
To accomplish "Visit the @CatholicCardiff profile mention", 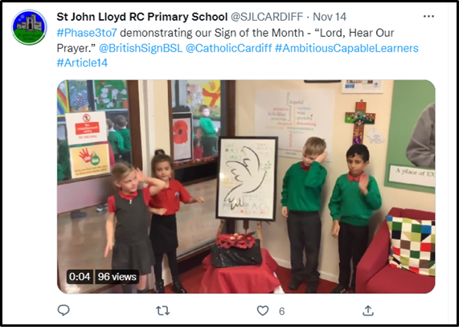I will [228, 48].
